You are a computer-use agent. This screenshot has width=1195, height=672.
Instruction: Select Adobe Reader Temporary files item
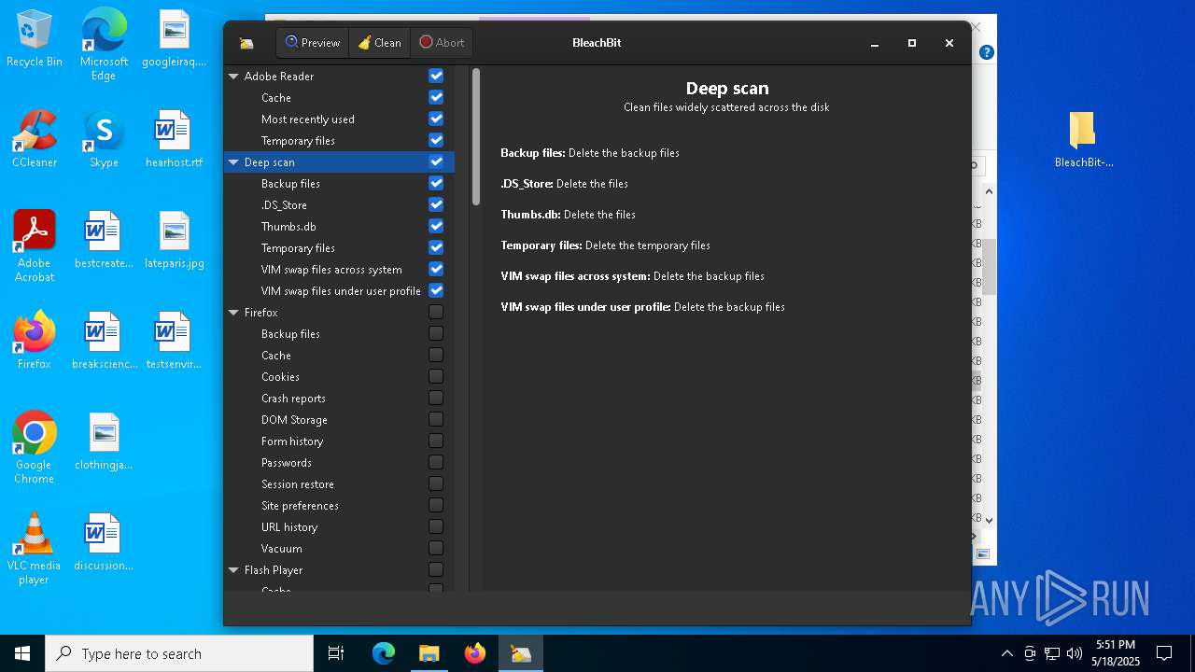tap(298, 141)
